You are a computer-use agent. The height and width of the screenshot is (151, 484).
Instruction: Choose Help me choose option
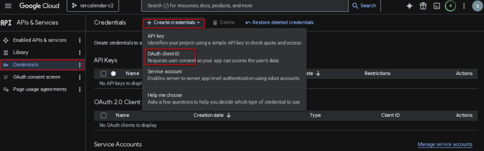[224, 99]
